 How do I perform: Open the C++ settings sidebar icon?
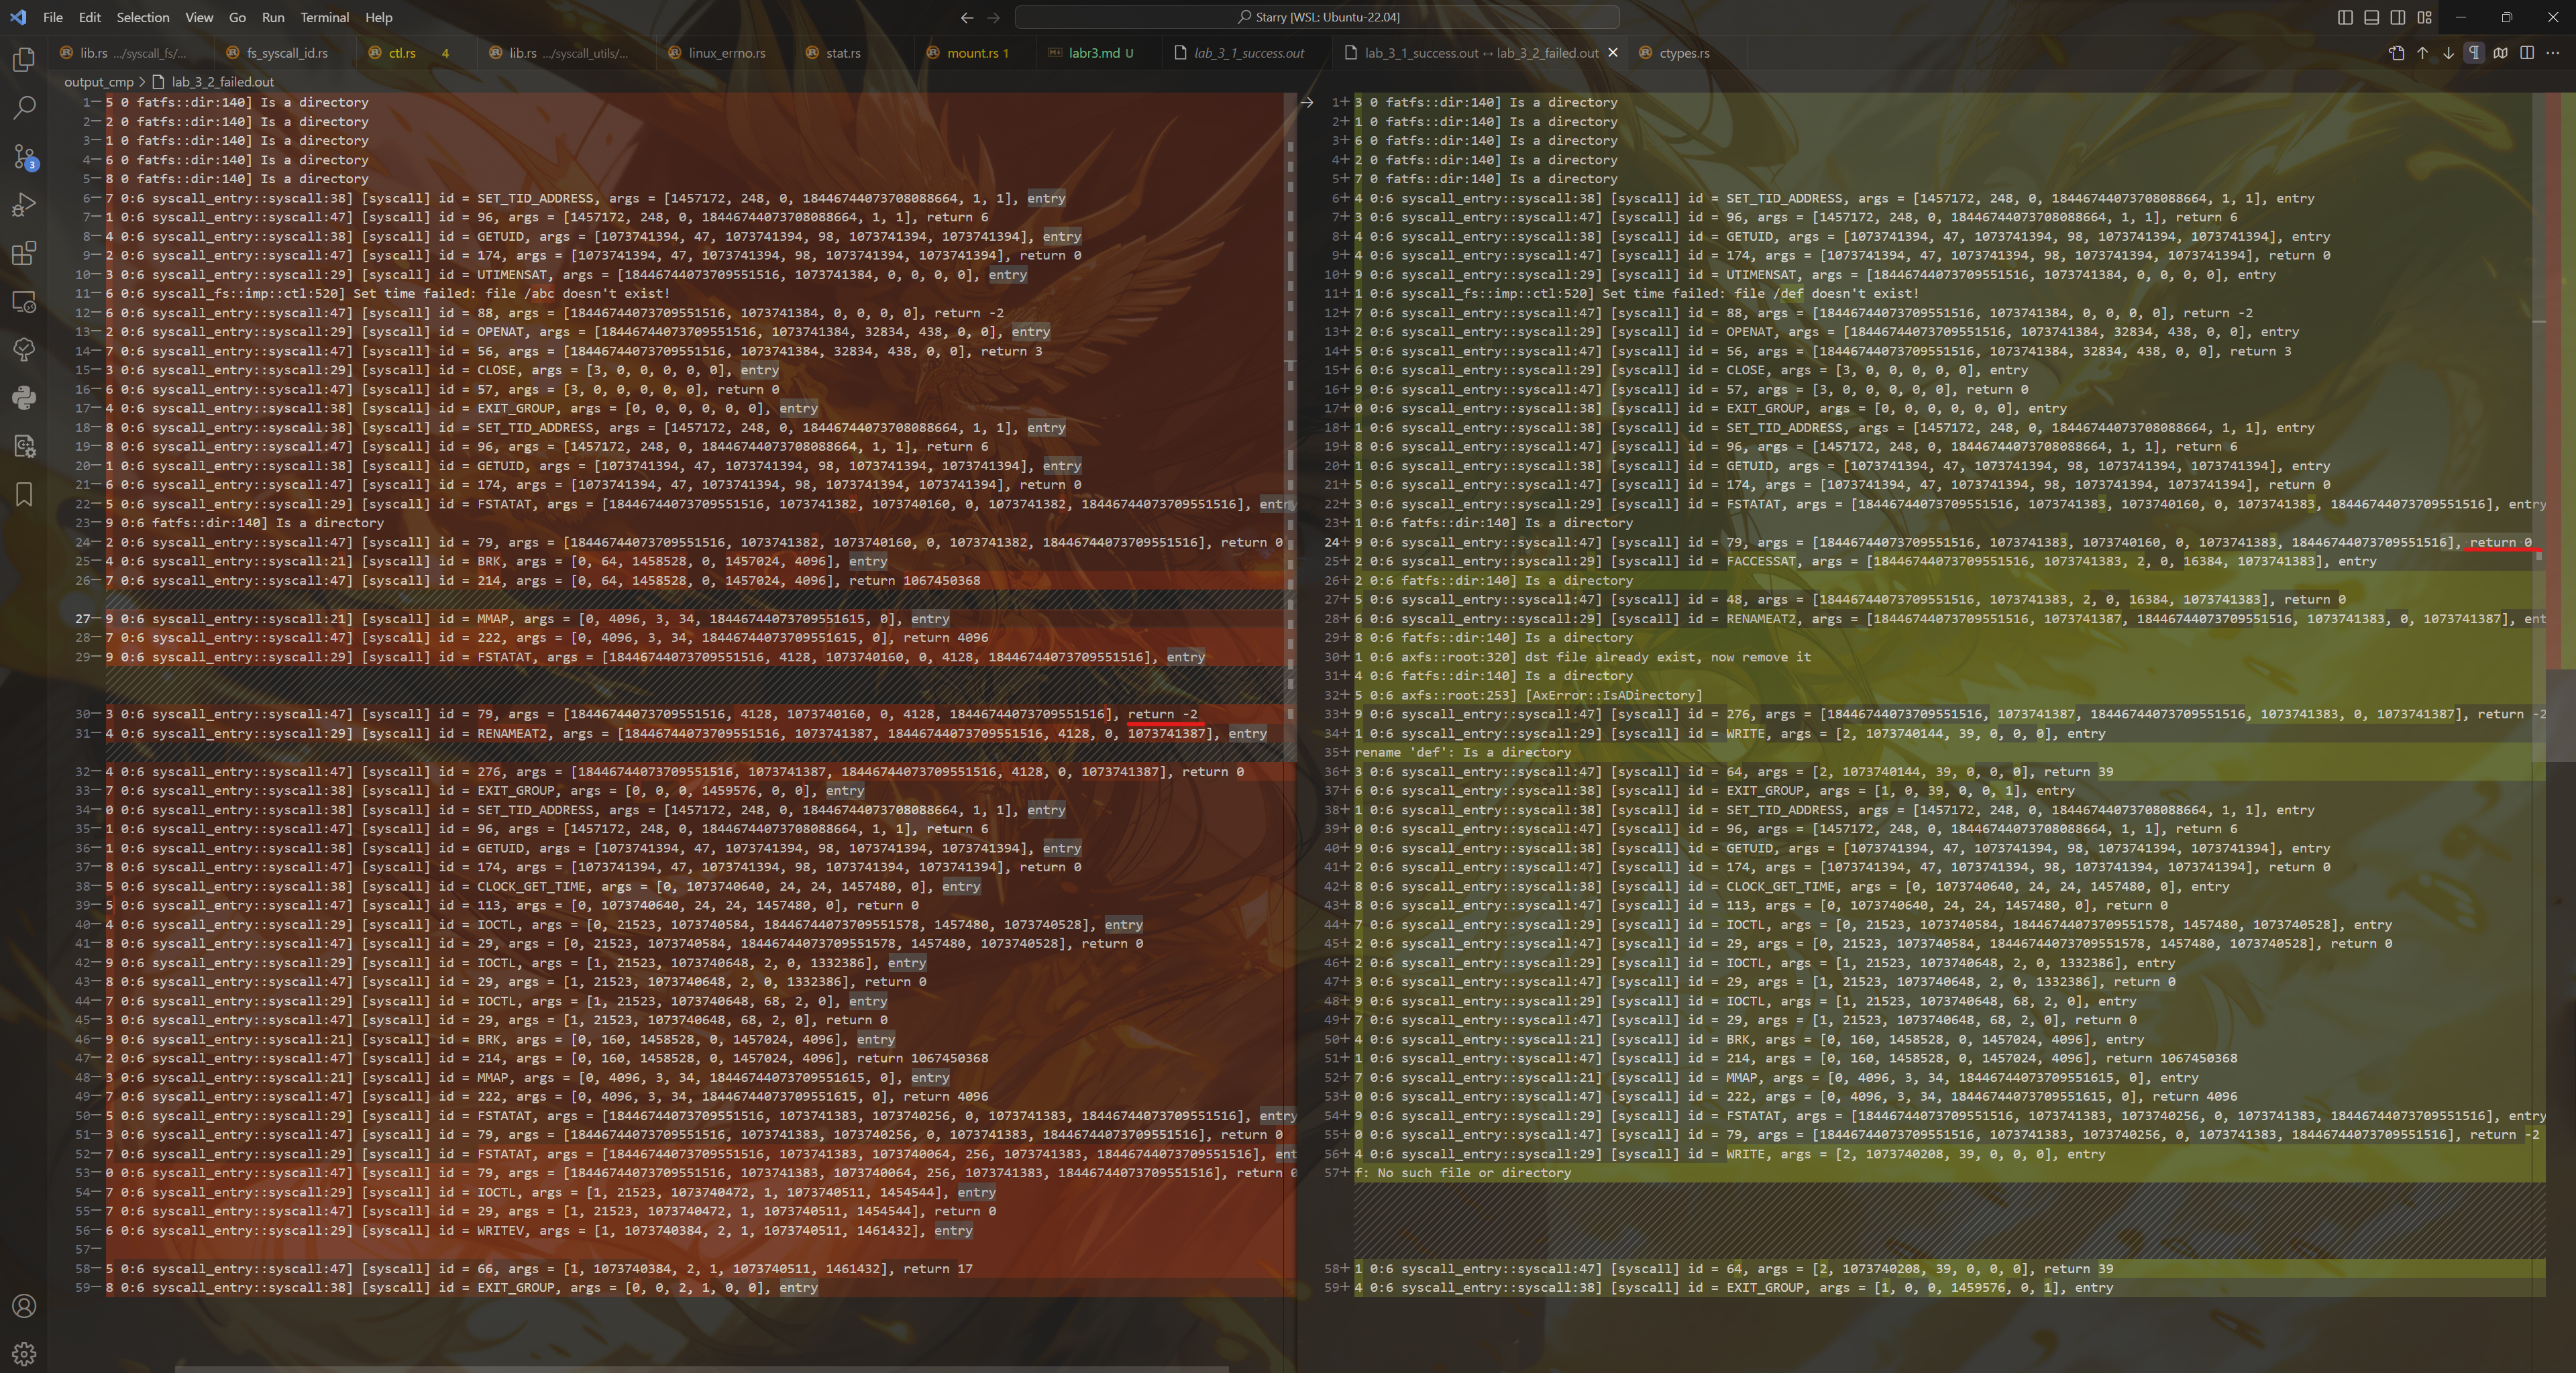24,446
